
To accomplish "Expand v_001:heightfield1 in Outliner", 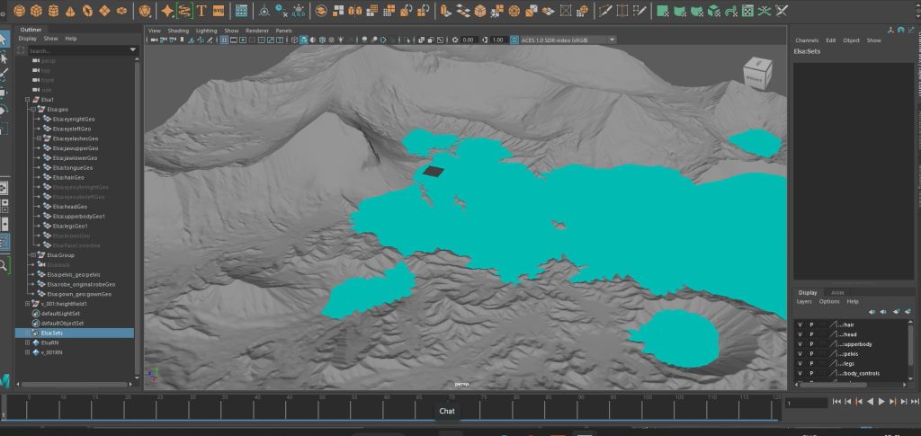I will click(x=27, y=304).
